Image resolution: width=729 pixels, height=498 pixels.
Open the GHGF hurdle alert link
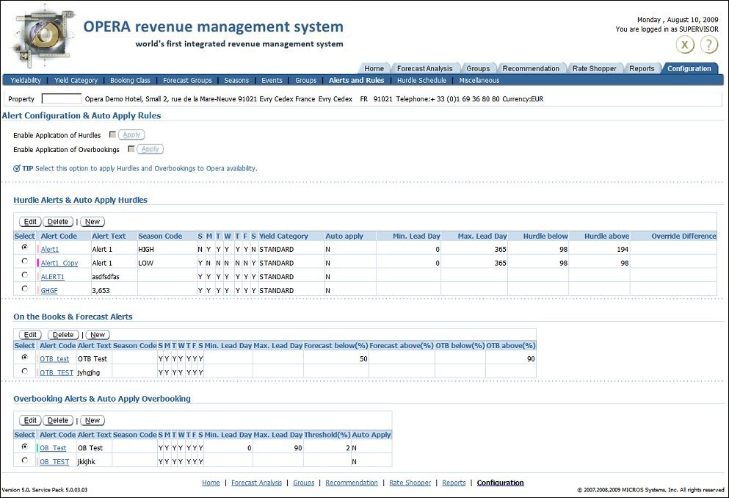48,290
